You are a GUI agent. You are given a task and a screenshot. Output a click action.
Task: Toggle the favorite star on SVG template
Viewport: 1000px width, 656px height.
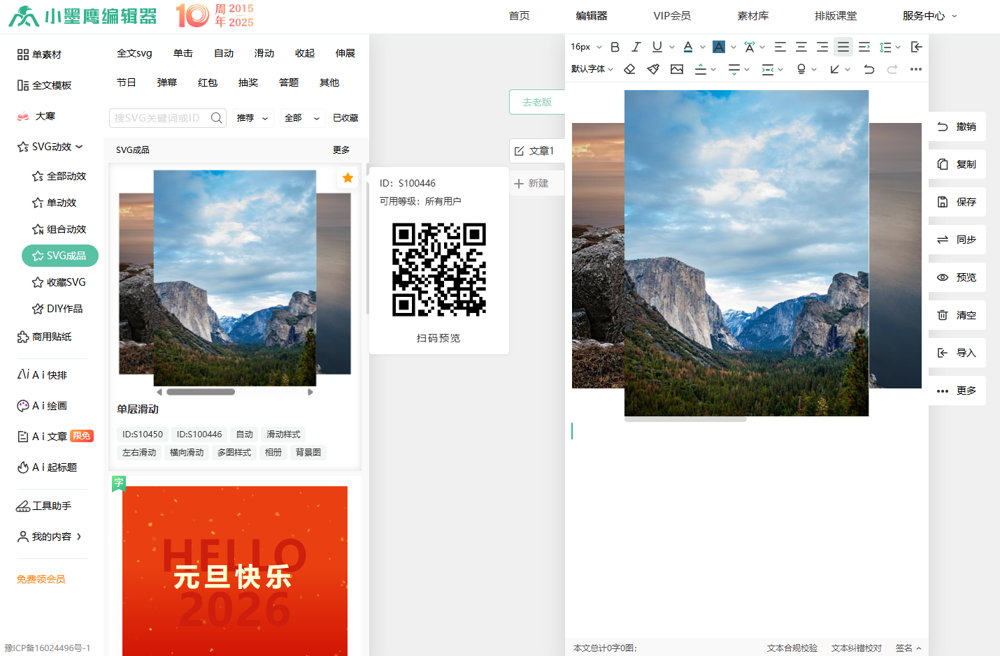[x=348, y=178]
